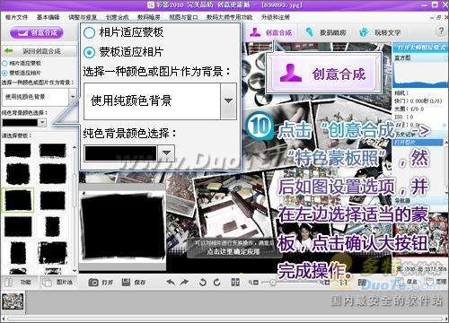This screenshot has width=449, height=323.
Task: Open the 使用纯颜色背景 dropdown in left panel
Action: click(x=39, y=97)
